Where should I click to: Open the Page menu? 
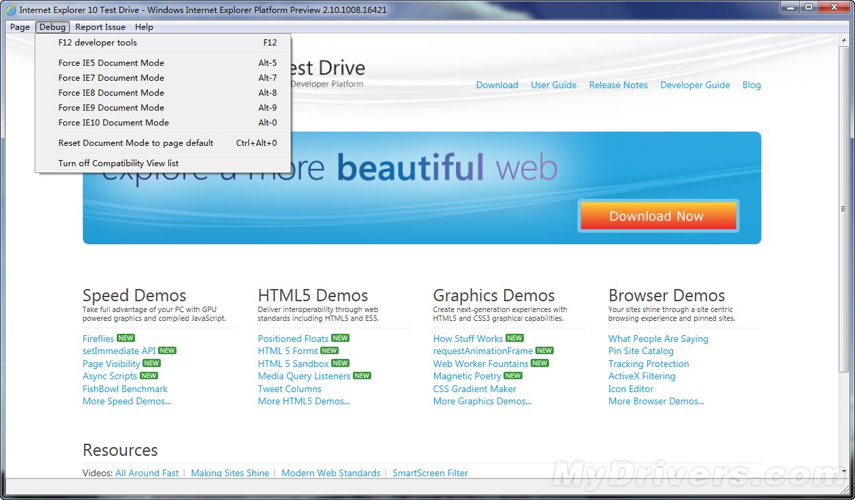click(x=20, y=27)
